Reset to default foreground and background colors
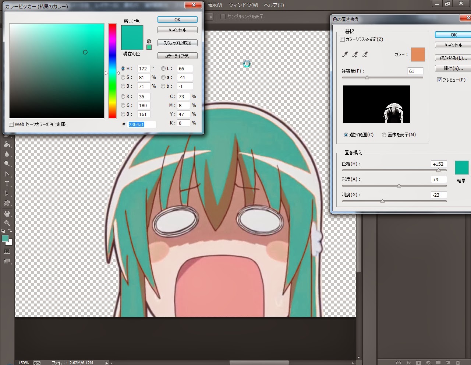 (3, 231)
